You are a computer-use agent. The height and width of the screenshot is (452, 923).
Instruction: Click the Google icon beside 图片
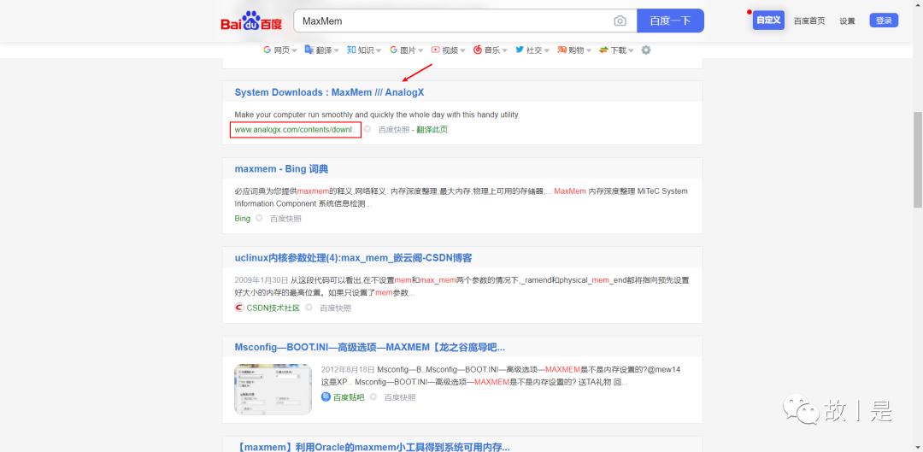tap(394, 50)
